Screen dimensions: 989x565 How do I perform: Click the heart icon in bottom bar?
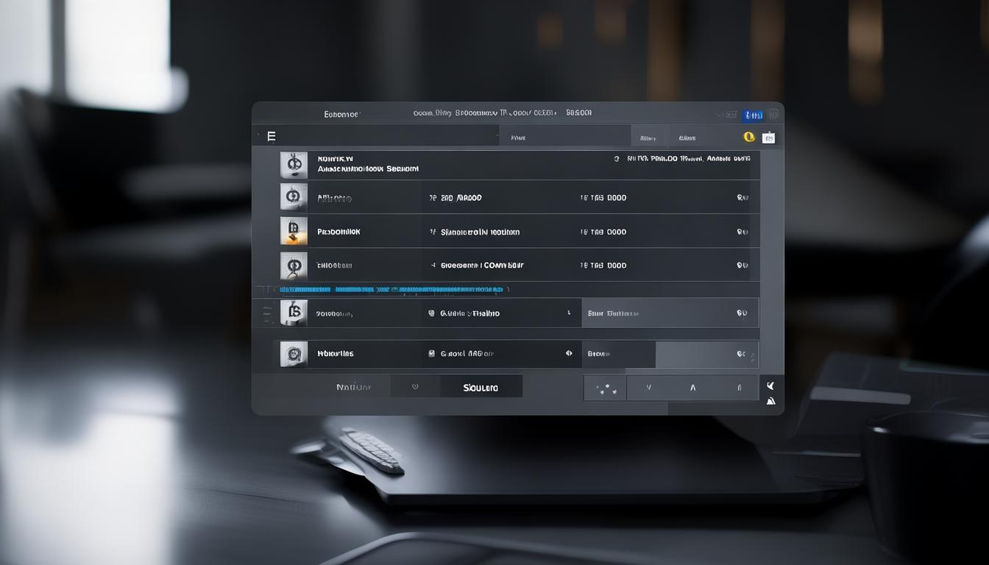415,386
